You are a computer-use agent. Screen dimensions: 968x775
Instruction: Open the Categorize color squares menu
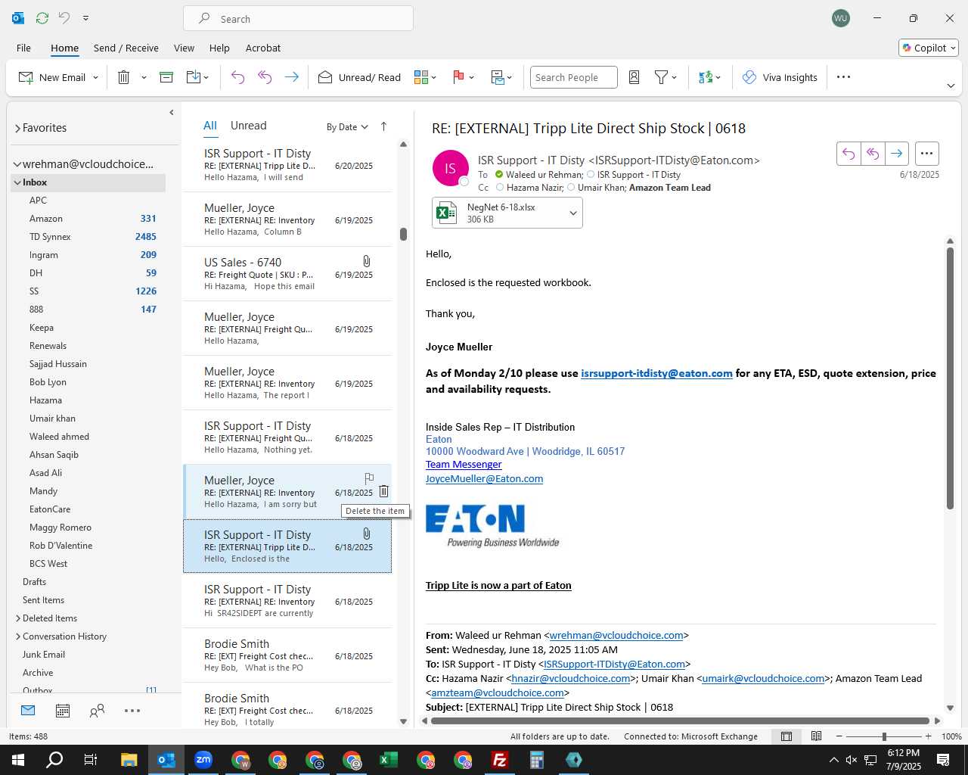(x=425, y=77)
